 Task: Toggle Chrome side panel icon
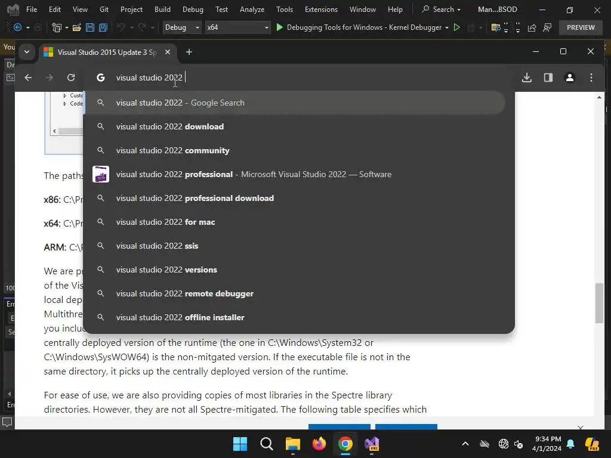[x=548, y=78]
